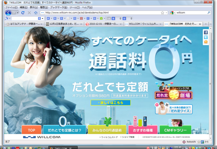
Task: Click the orange TOP navigation button
Action: click(32, 130)
